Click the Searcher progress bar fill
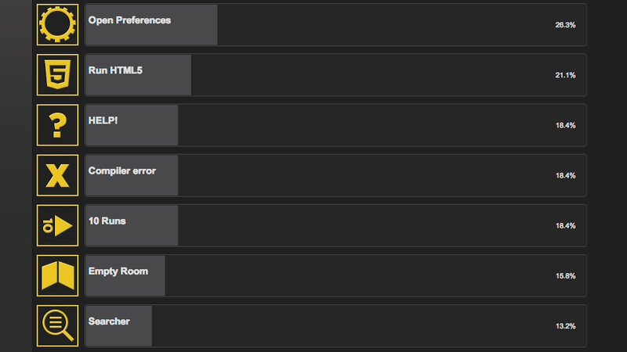Image resolution: width=627 pixels, height=352 pixels. pyautogui.click(x=119, y=325)
